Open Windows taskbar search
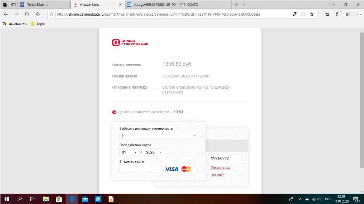 [20, 199]
